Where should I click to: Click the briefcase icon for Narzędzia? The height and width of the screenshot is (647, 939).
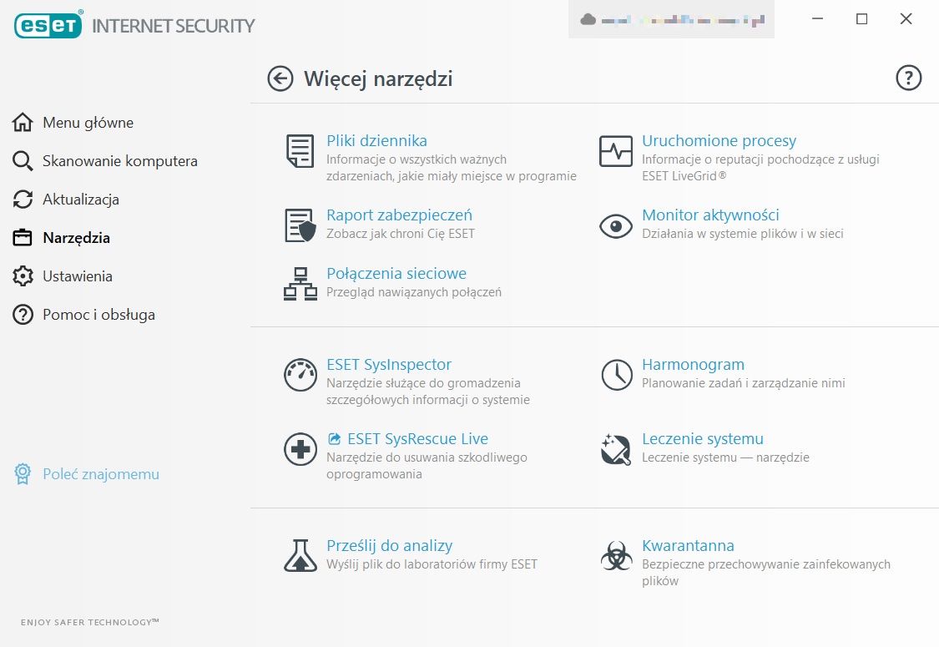(23, 237)
